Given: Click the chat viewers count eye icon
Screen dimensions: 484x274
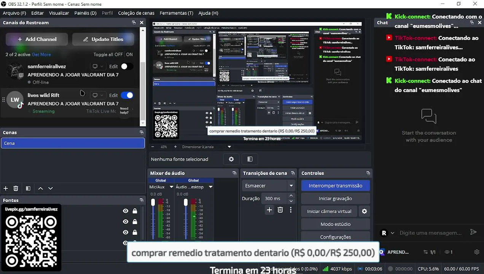Looking at the screenshot, I should pyautogui.click(x=447, y=252).
